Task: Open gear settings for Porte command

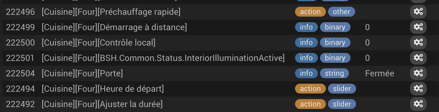Action: (418, 73)
